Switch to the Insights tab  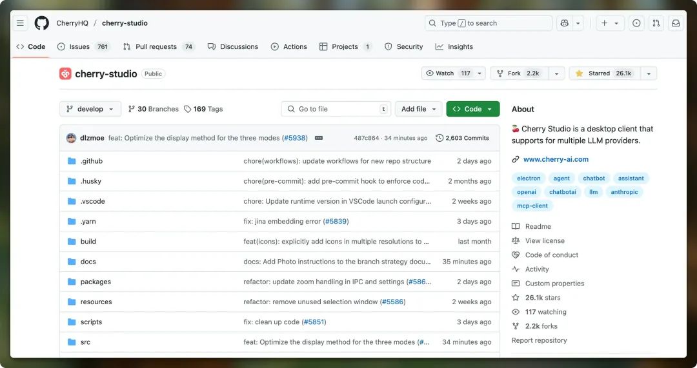point(454,46)
